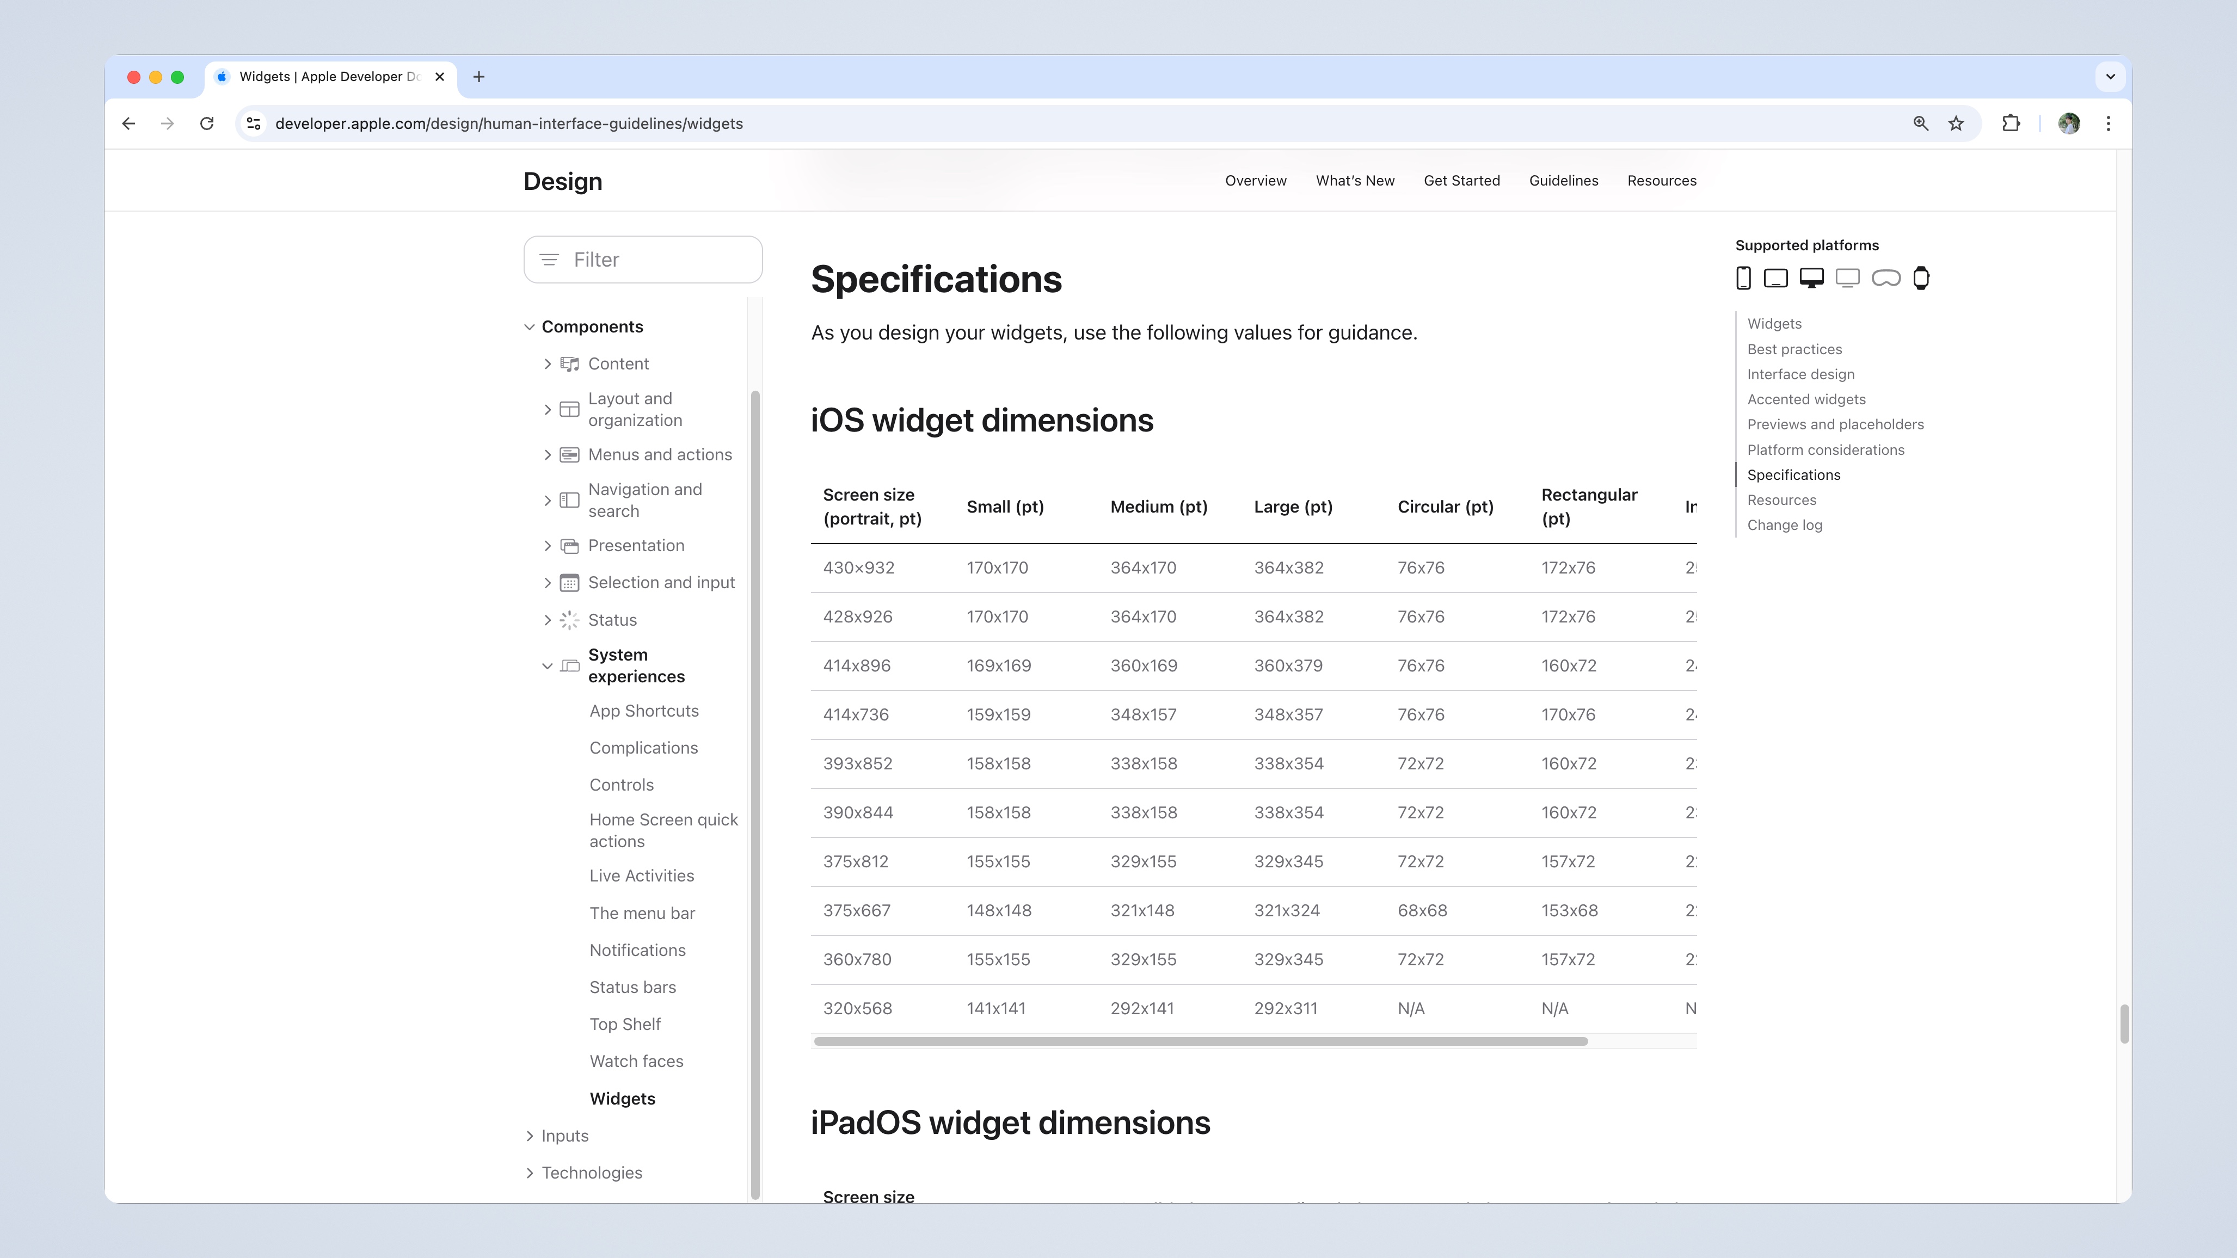Click the Mac desktop platform icon

[x=1811, y=278]
